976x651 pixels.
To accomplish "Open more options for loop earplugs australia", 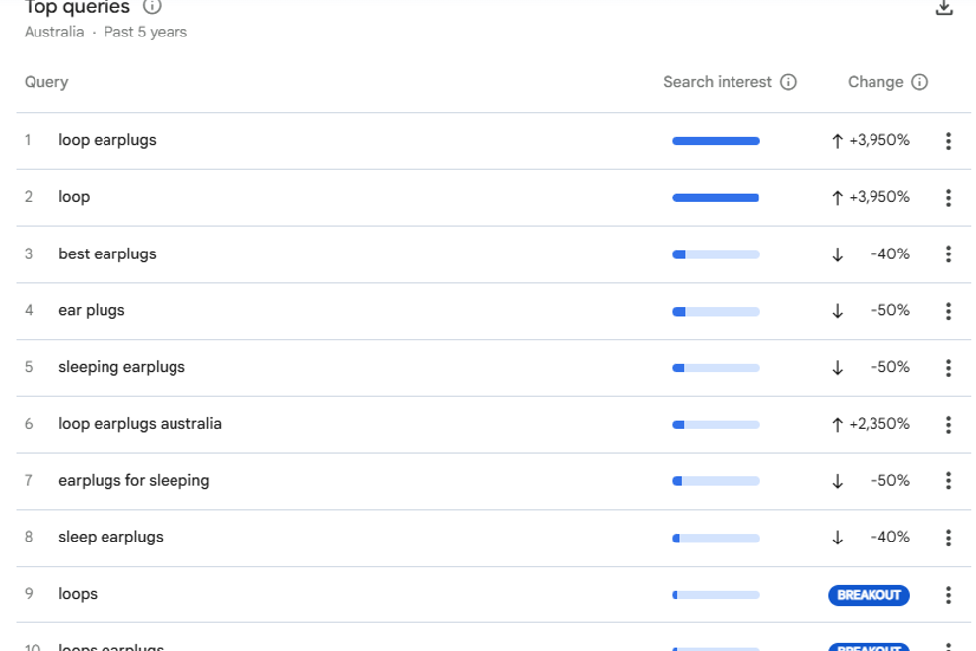I will point(948,425).
